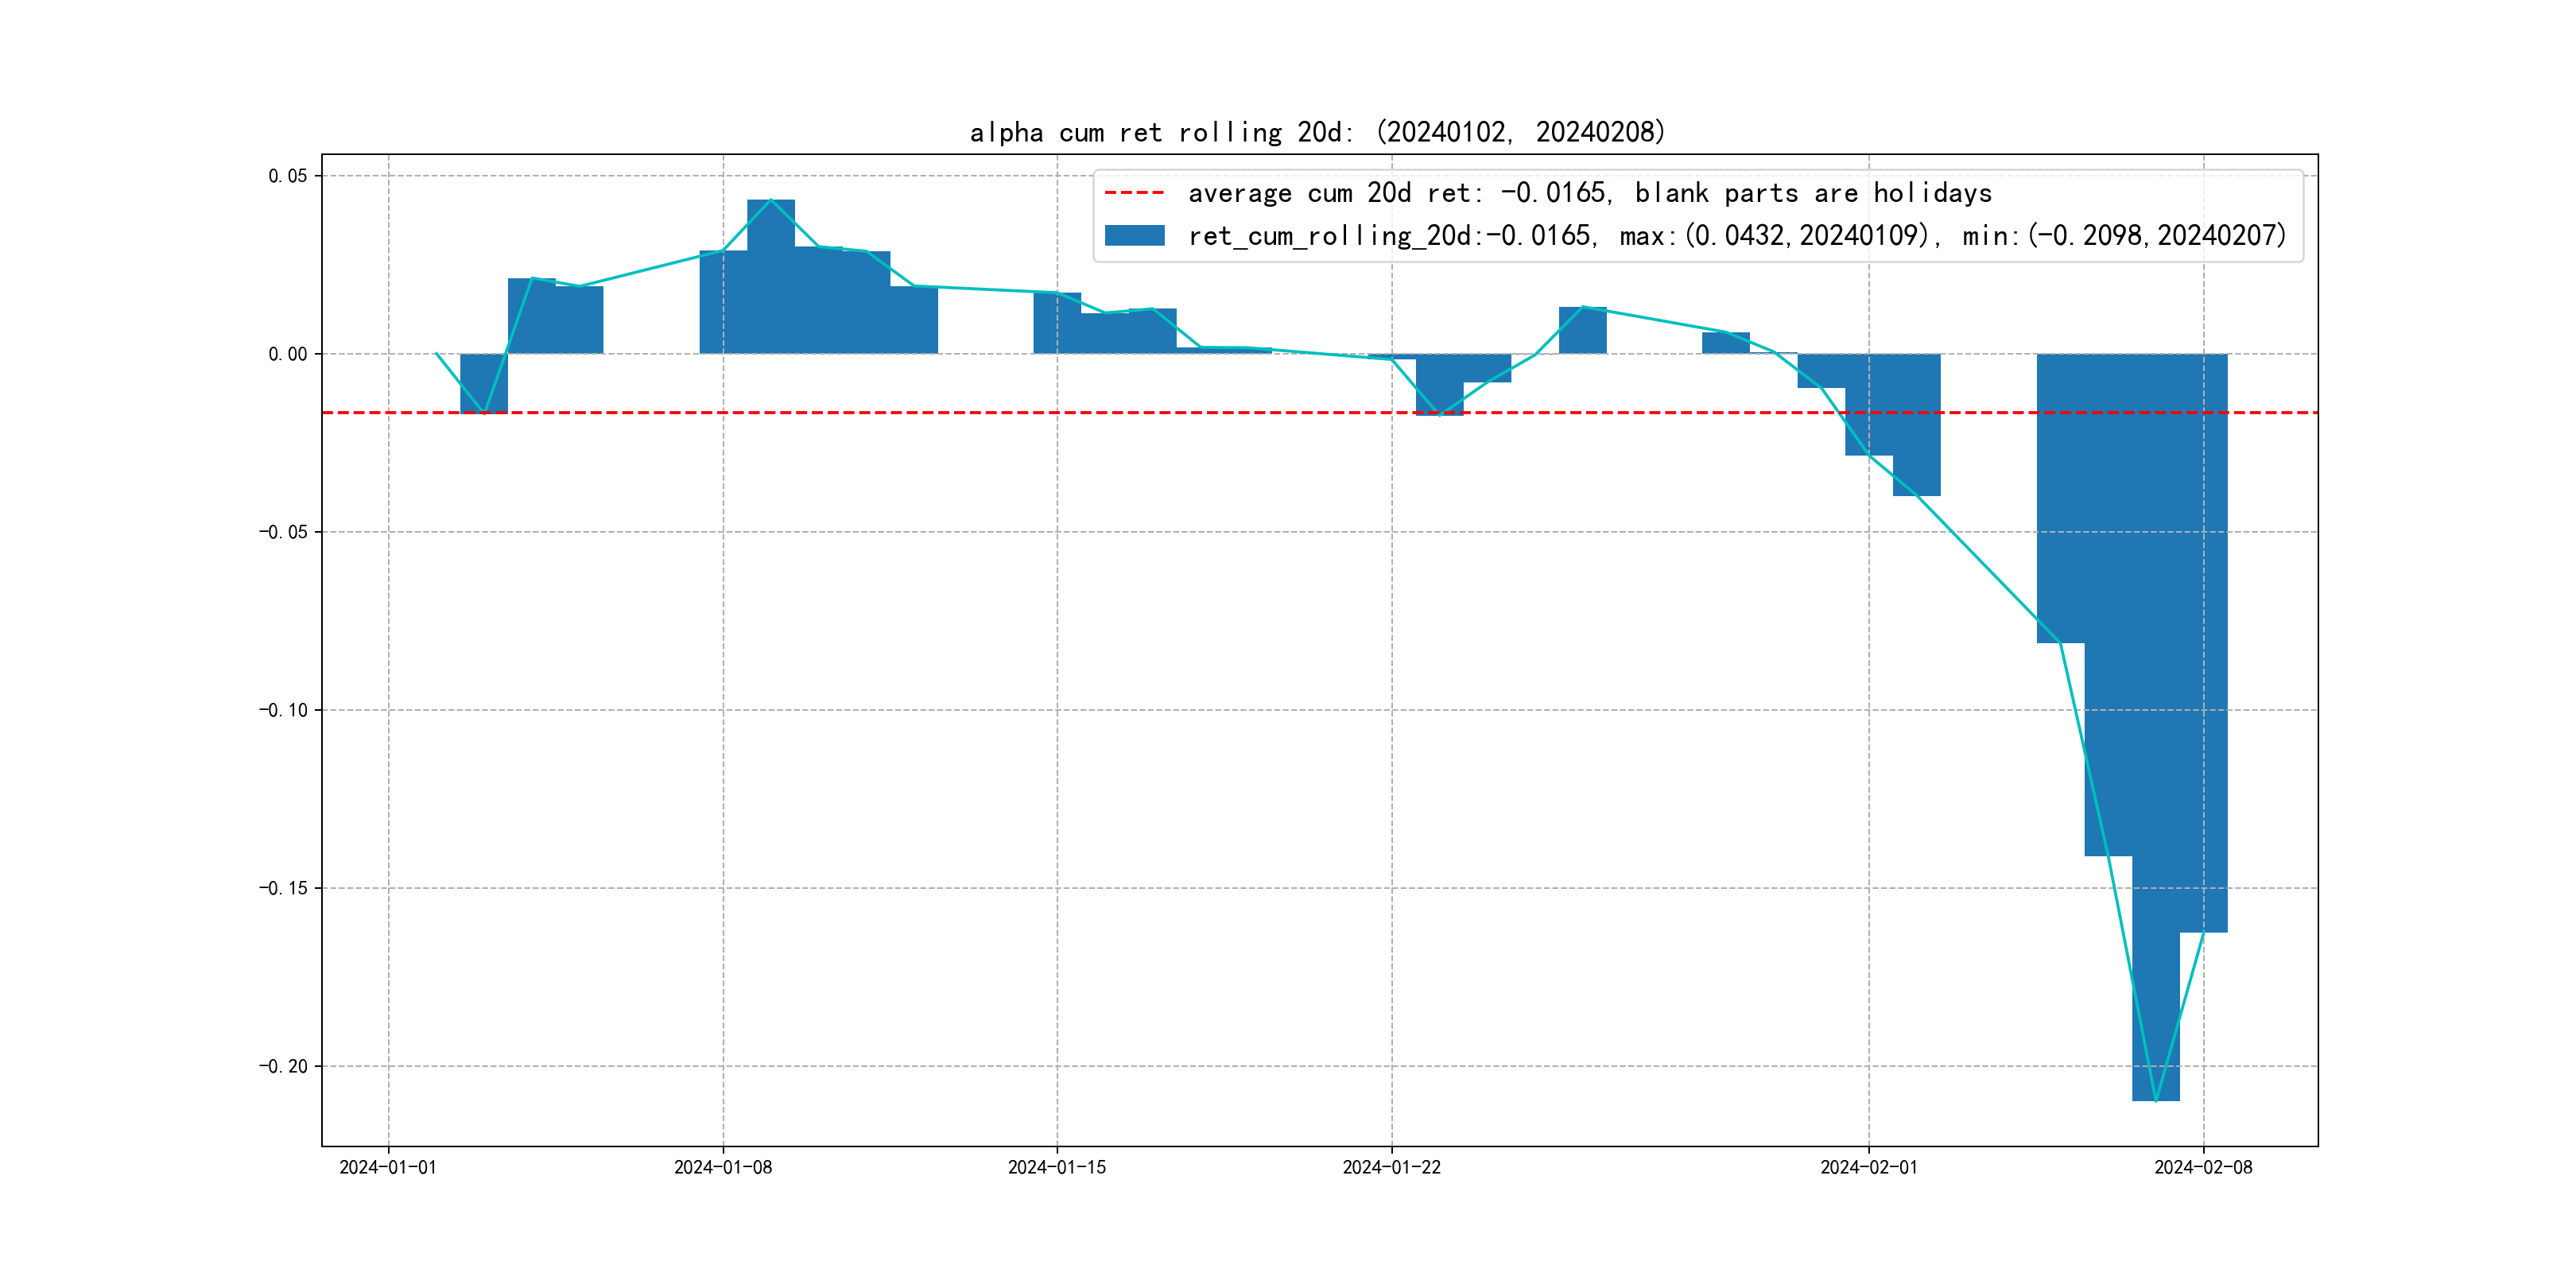
Task: Click the 2024-01-08 x-axis tick label
Action: click(723, 1167)
